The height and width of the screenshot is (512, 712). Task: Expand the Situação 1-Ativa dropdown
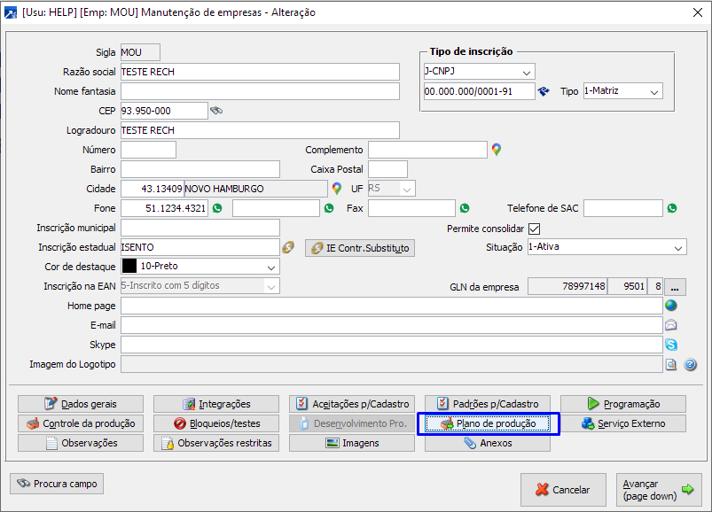pos(678,247)
